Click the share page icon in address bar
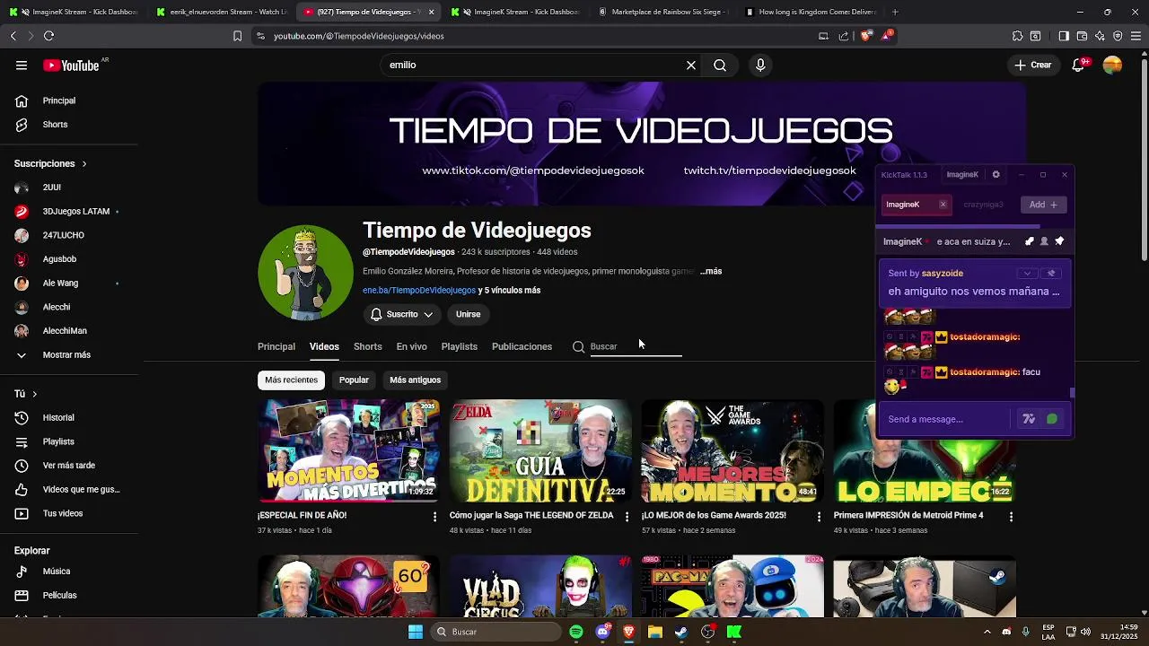Screen dimensions: 1149x646 (x=844, y=36)
